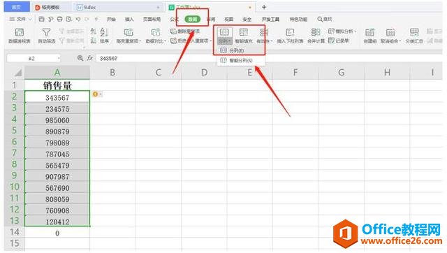Viewport: 447px width, 253px height.
Task: Click the fx insert function icon
Action: 90,58
